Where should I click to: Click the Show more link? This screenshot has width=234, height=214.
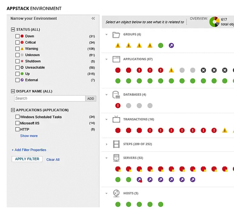click(x=29, y=136)
